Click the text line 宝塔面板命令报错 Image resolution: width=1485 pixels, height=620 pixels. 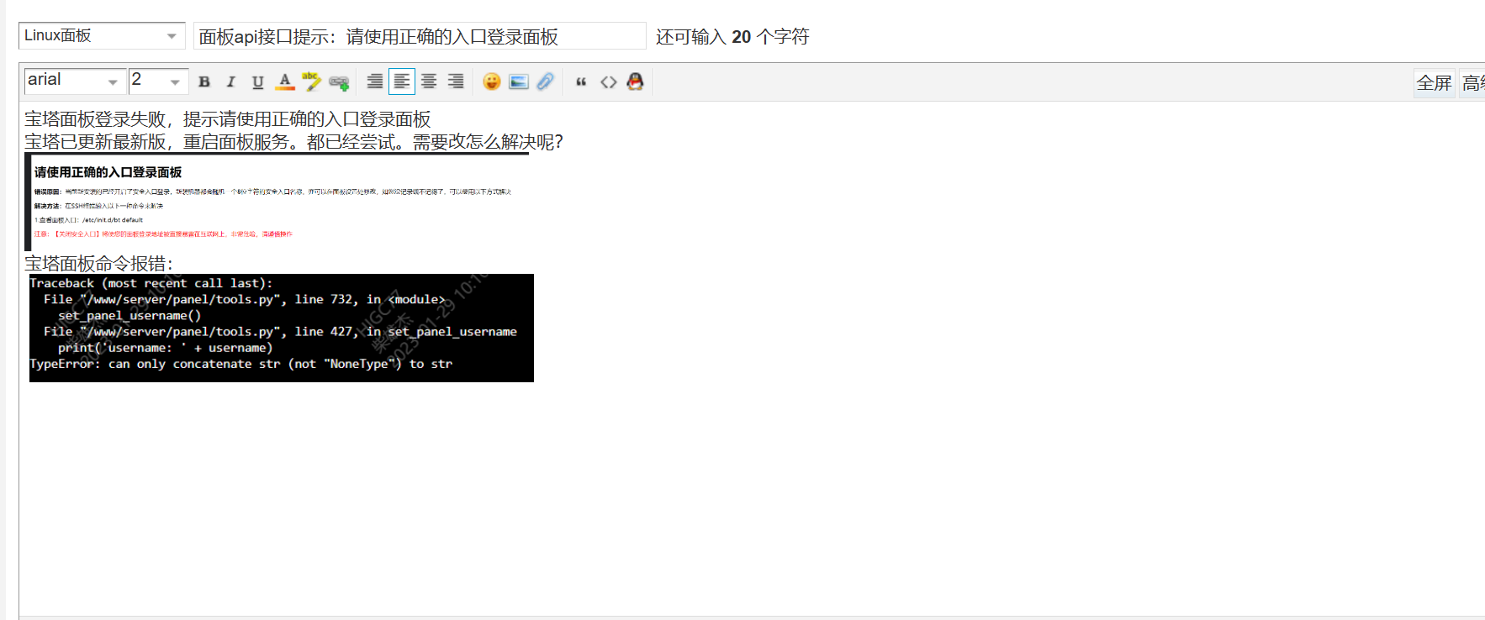(x=98, y=263)
